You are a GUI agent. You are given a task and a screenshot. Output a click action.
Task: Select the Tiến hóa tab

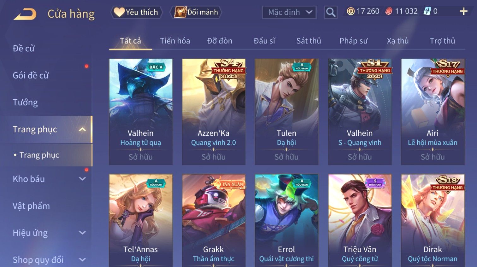coord(175,41)
